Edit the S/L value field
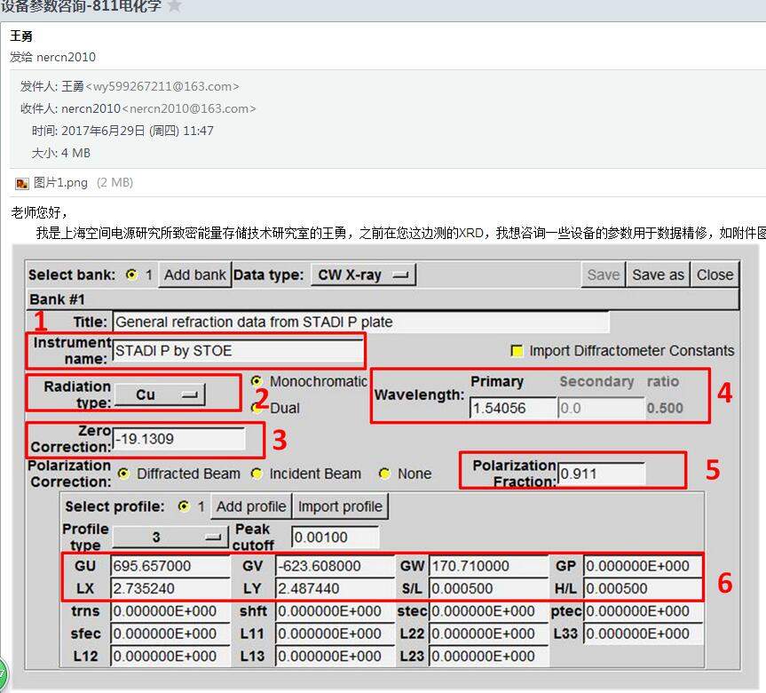Screen dimensions: 766x693 coord(488,588)
